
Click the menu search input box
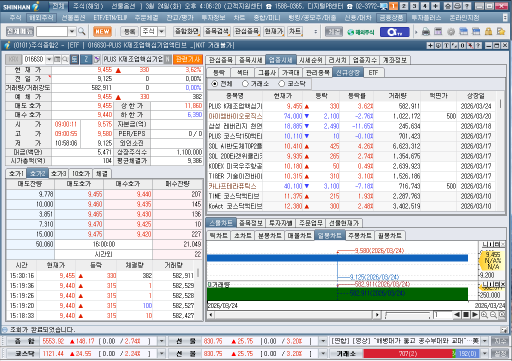[x=52, y=31]
